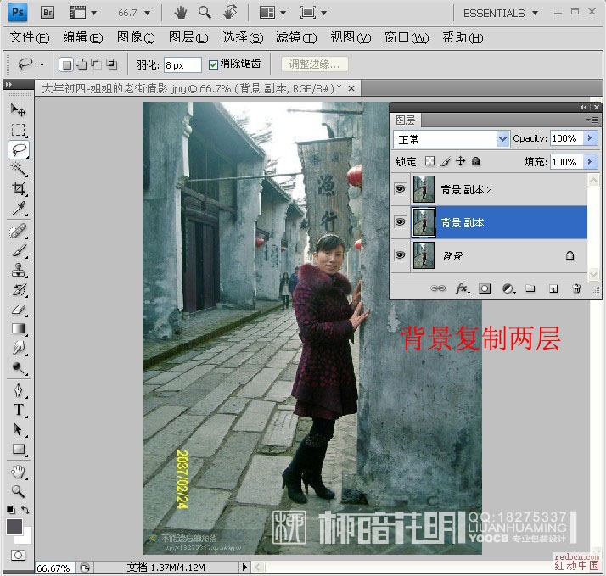Click the foreground color swatch

tap(14, 527)
